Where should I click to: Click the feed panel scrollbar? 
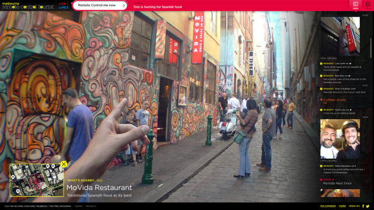coord(371,48)
